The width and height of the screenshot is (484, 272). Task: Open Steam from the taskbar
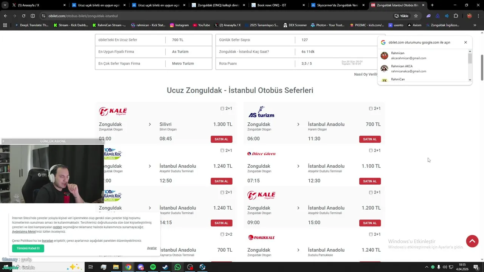165,267
